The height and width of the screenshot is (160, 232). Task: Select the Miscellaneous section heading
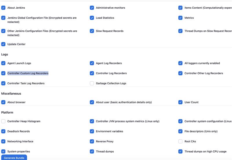point(11,94)
